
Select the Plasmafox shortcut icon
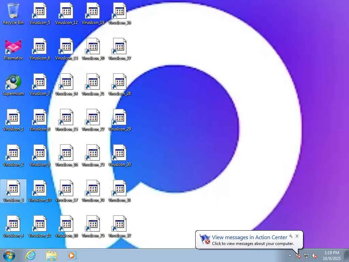tap(13, 49)
